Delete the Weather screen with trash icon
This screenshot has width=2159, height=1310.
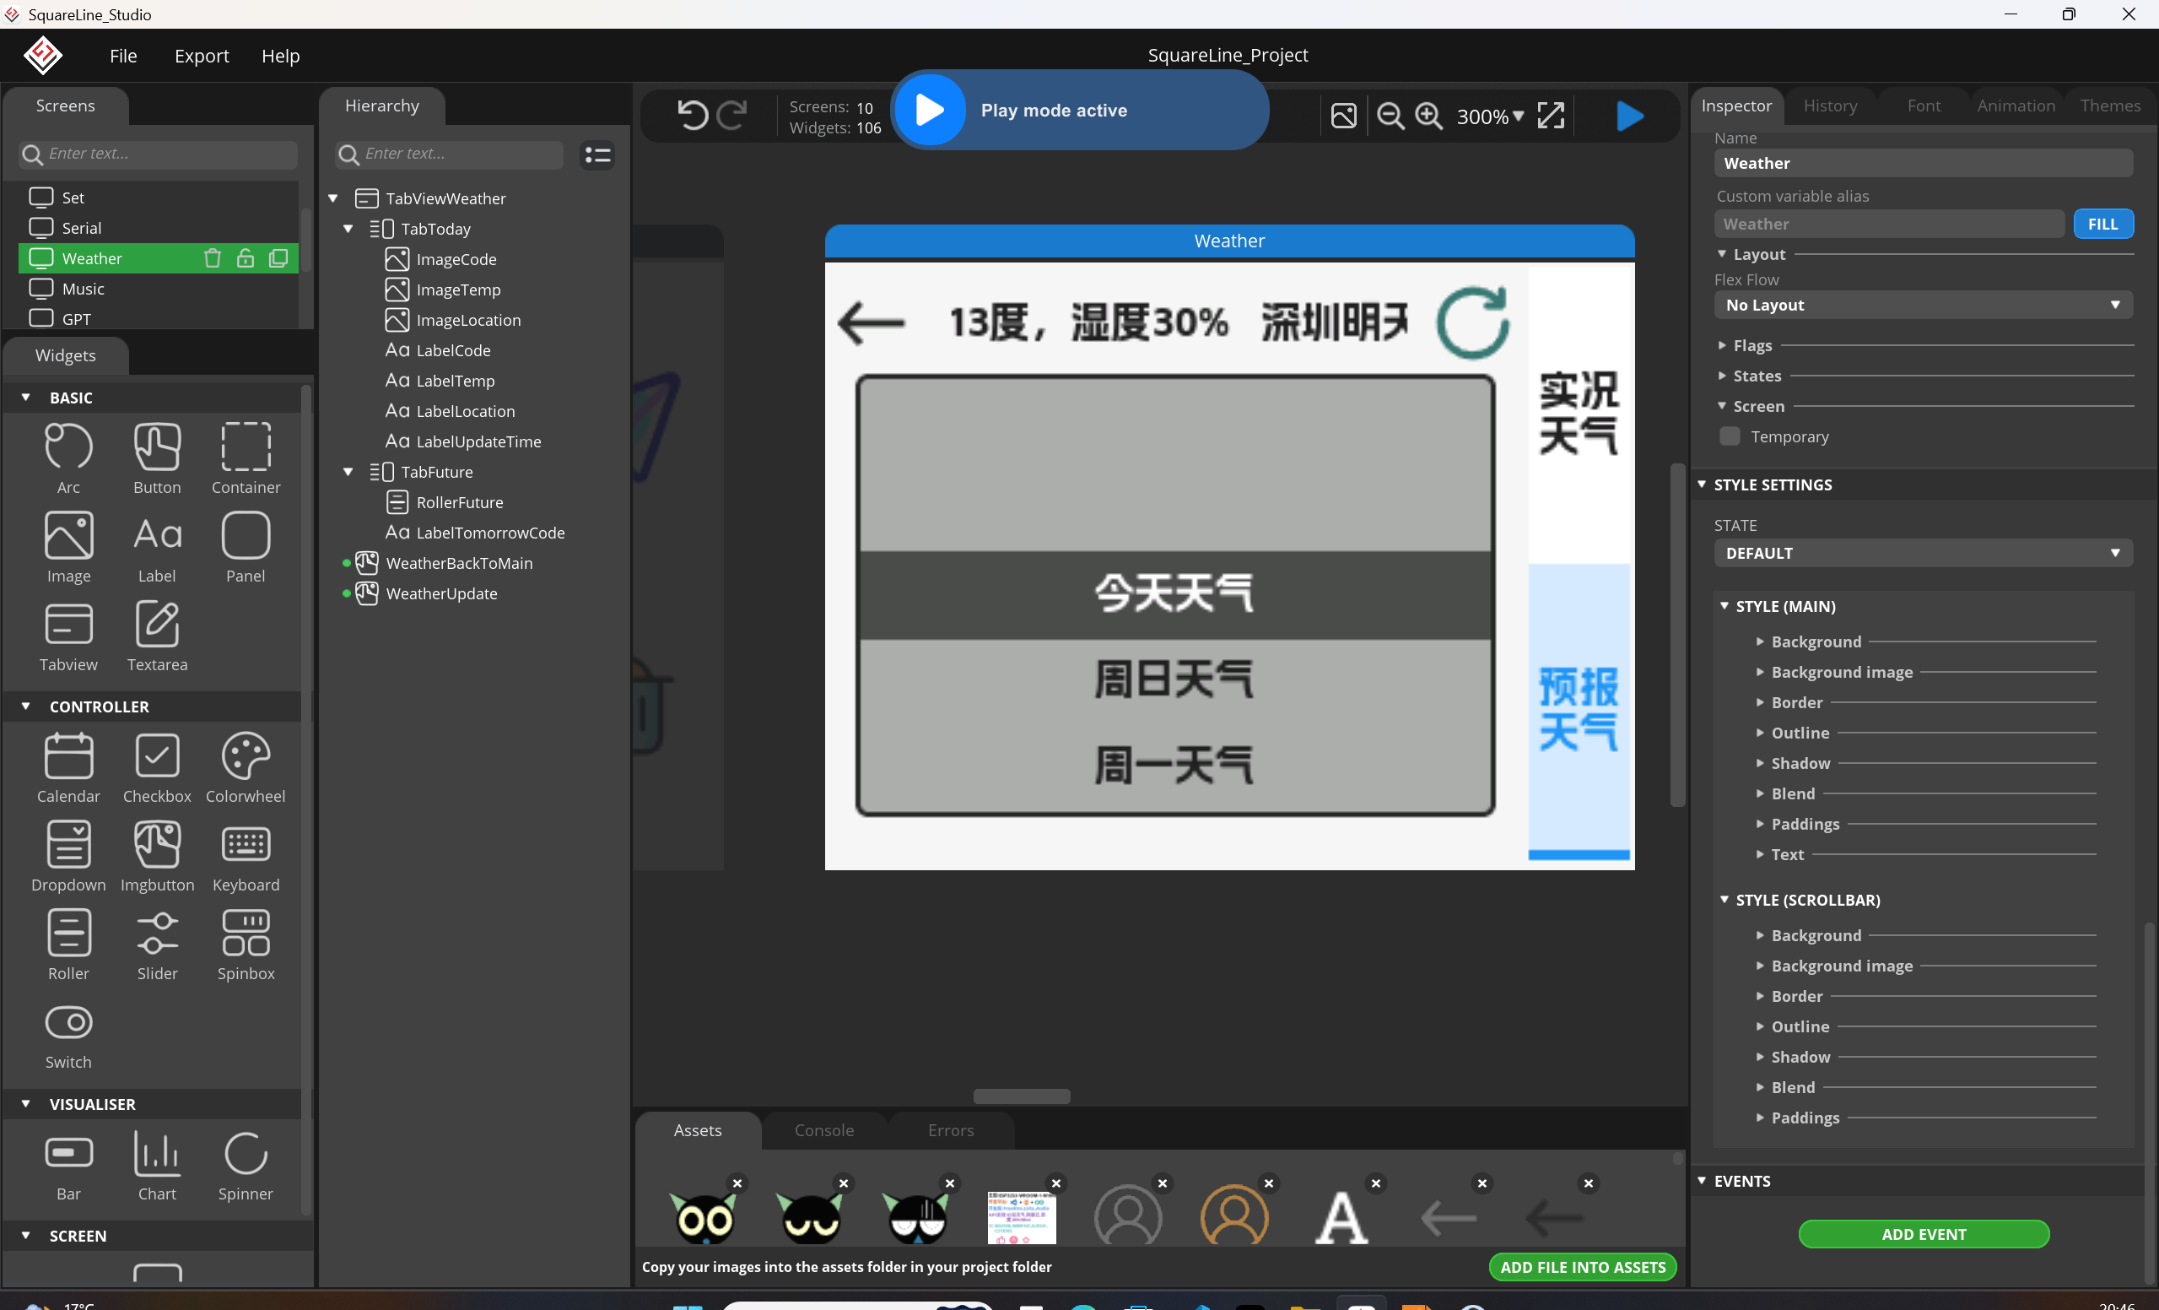[x=212, y=257]
